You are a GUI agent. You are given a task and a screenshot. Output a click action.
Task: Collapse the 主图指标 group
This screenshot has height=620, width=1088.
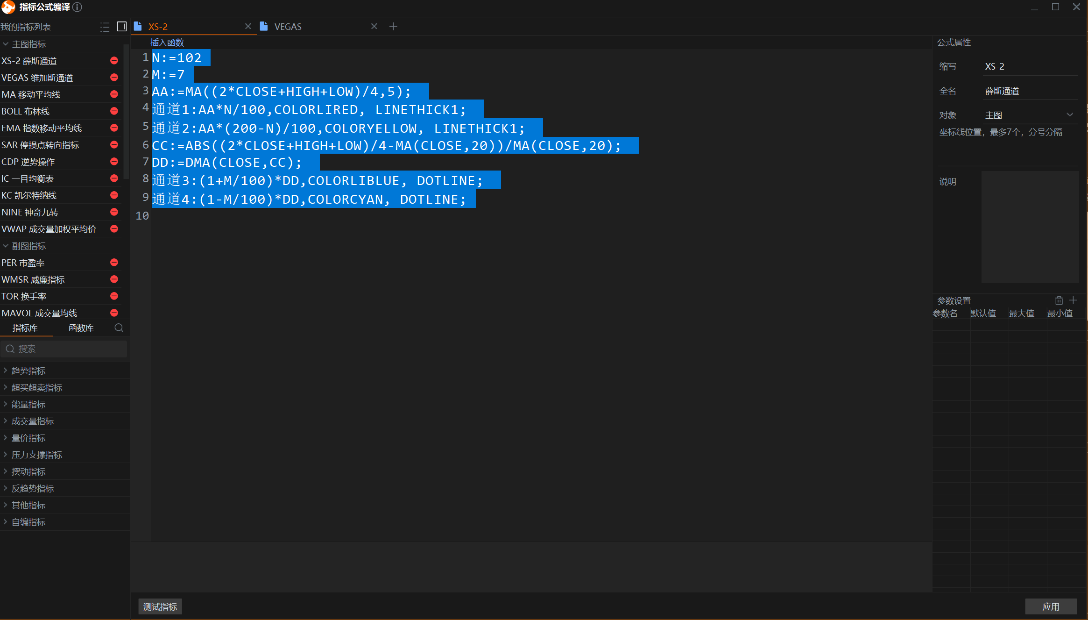coord(6,44)
